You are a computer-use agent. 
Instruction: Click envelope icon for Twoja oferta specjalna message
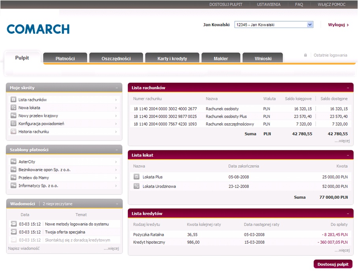coord(14,232)
